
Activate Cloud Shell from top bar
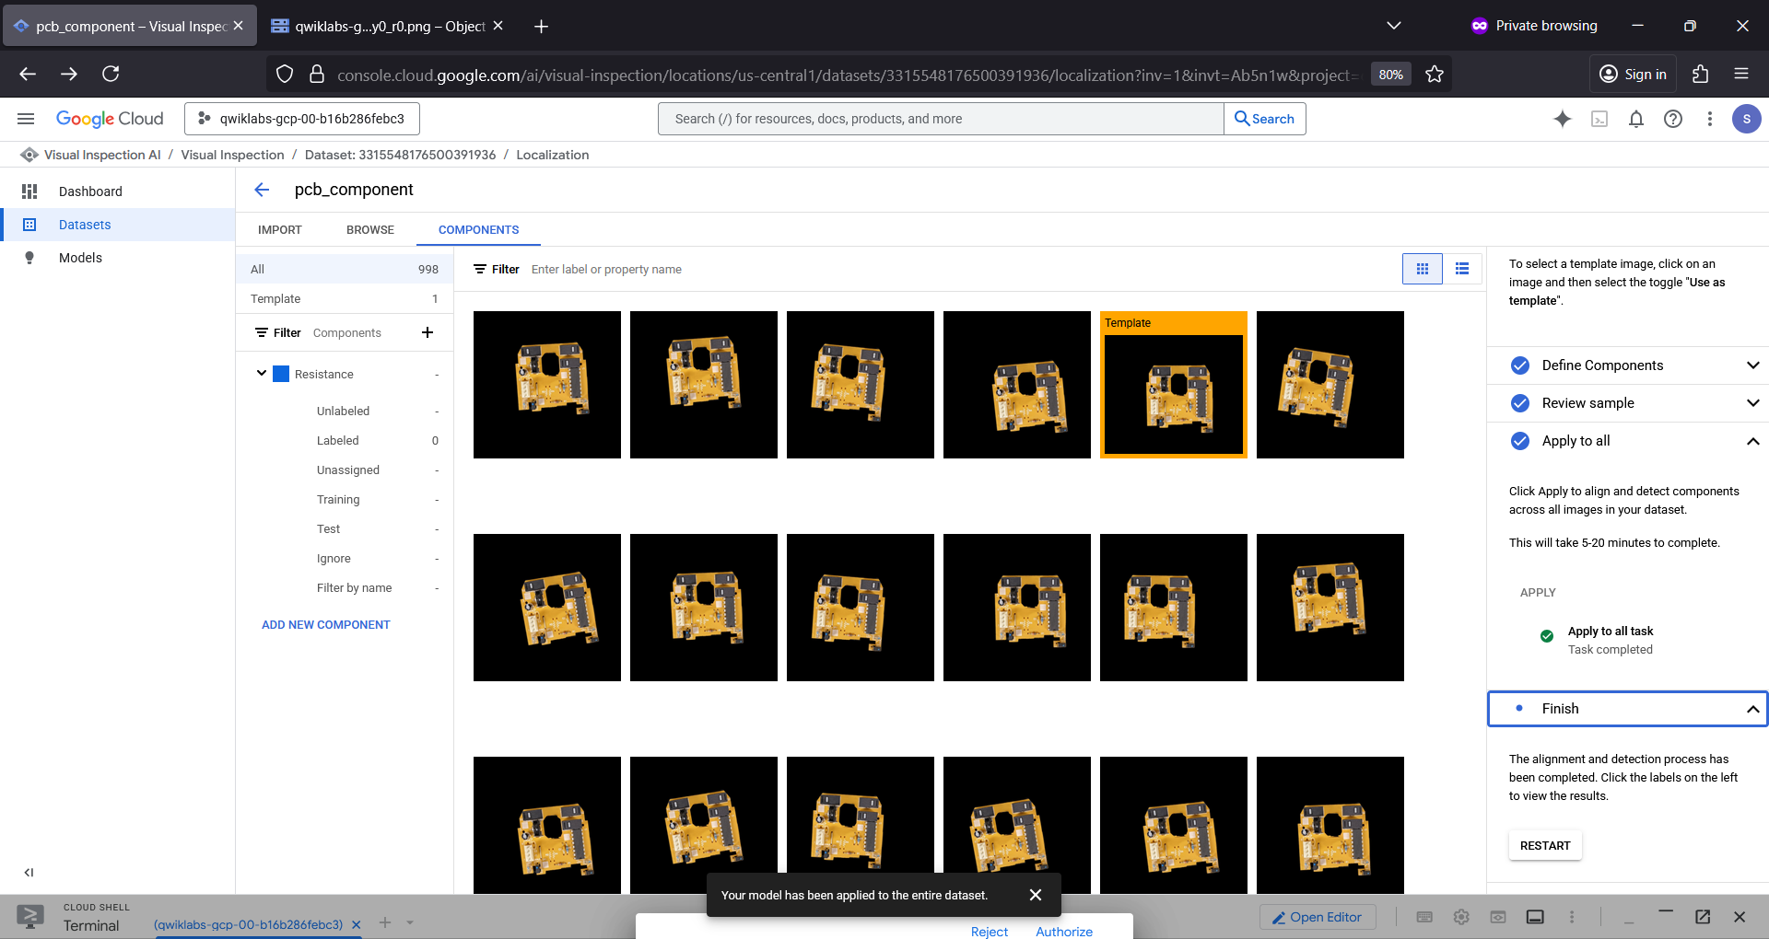pyautogui.click(x=1599, y=119)
